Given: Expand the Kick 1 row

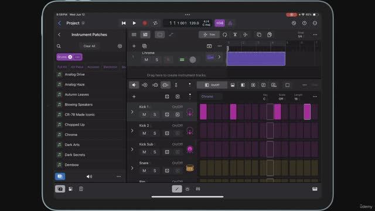Looking at the screenshot, I should [x=132, y=112].
